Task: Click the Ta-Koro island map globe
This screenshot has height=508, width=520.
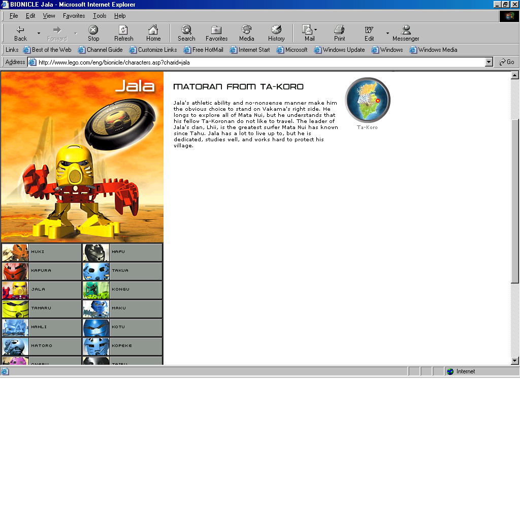Action: tap(368, 100)
